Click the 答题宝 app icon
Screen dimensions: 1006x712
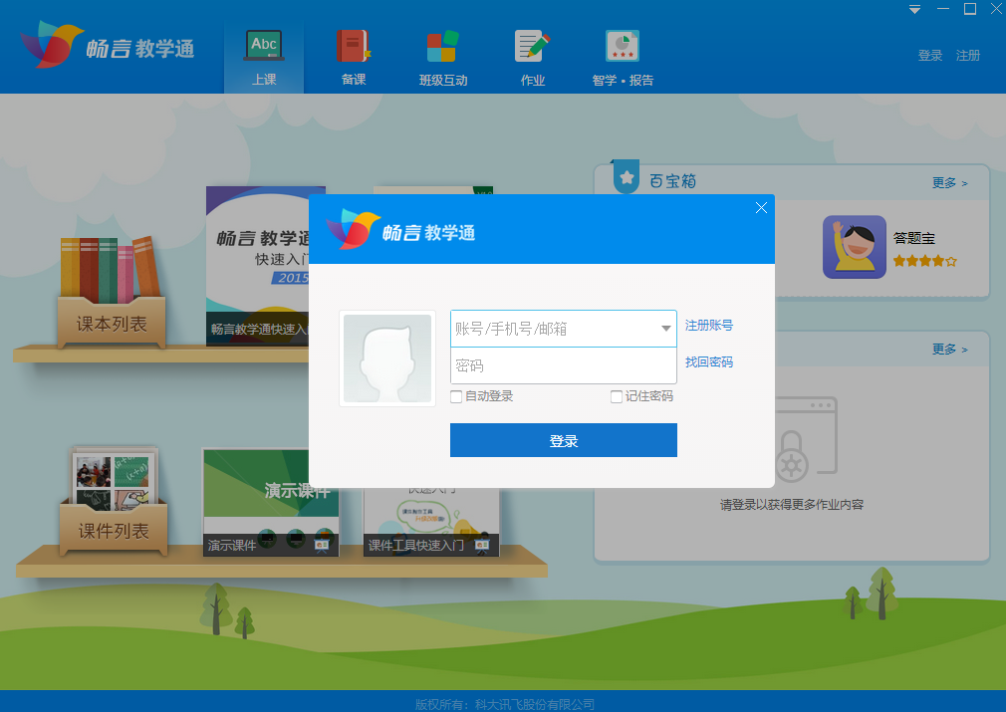point(854,244)
